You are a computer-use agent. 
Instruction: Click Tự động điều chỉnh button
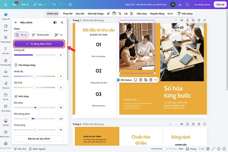(39, 44)
